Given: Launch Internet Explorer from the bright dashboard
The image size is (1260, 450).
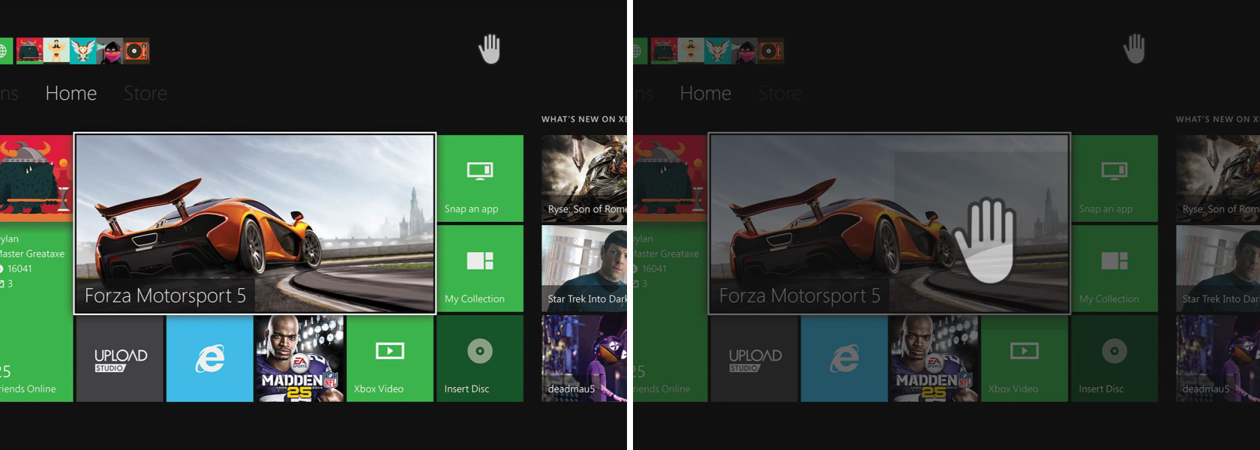Looking at the screenshot, I should coord(210,358).
